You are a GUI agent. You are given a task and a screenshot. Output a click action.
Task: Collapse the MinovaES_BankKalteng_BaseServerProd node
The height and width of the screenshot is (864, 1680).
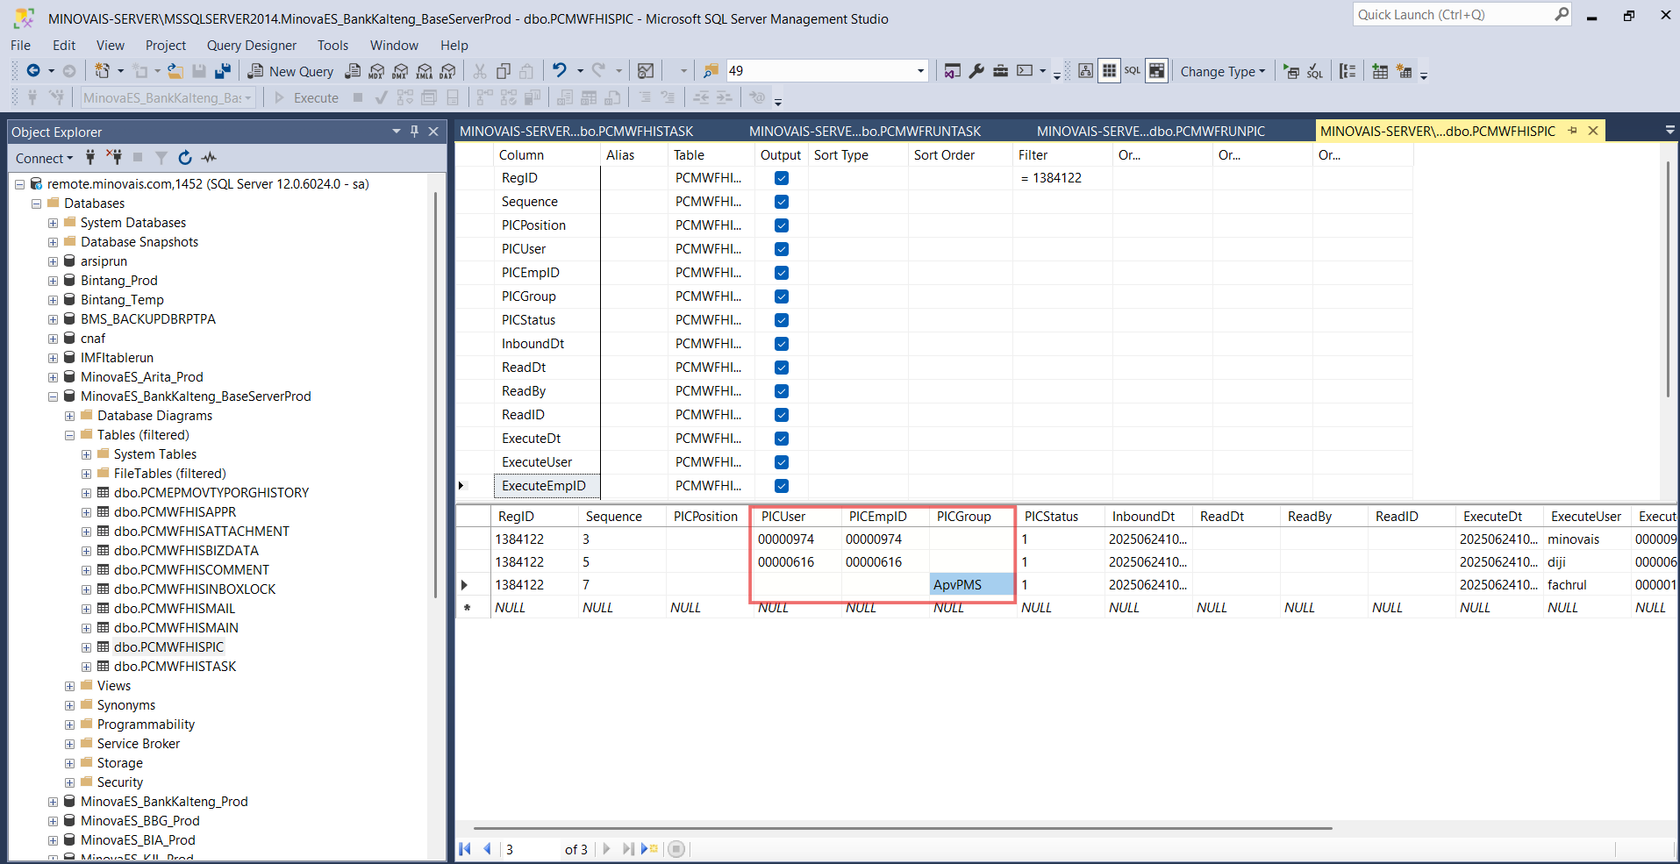tap(53, 396)
